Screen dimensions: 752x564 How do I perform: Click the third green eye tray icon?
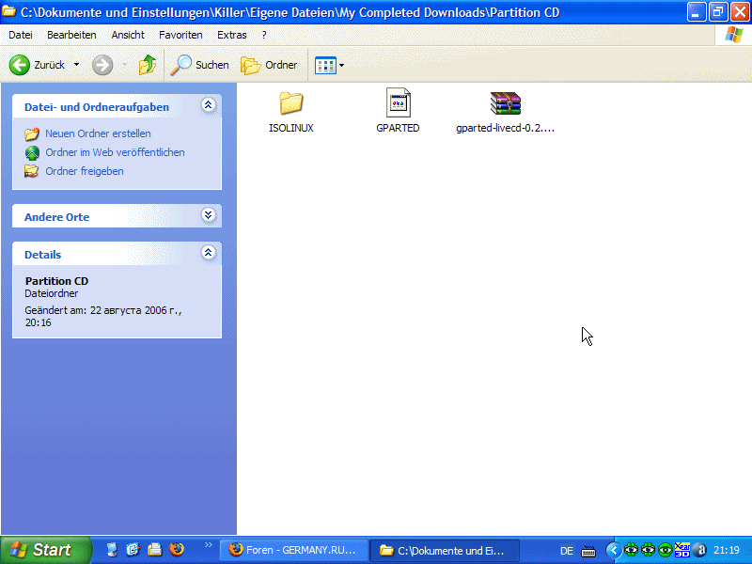click(x=666, y=550)
